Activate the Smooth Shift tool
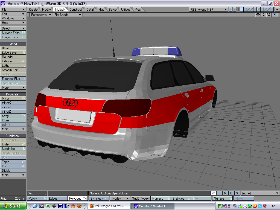280x210 pixels. 13,70
